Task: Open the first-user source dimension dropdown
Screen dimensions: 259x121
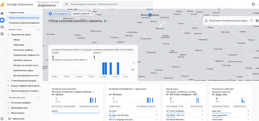Action: point(93,92)
